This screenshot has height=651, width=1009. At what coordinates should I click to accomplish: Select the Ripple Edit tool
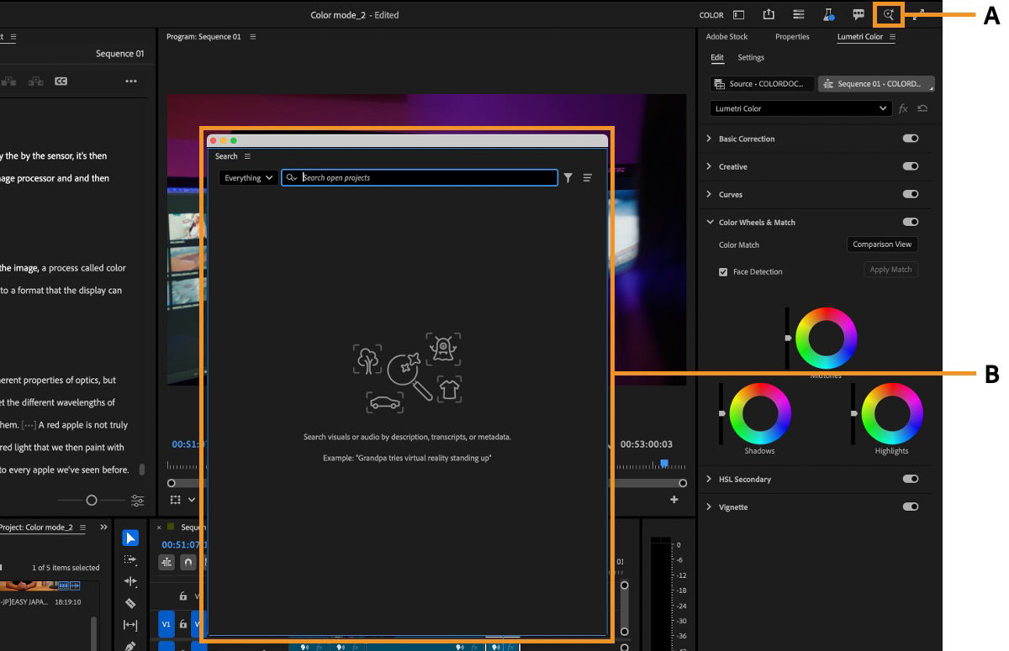pos(130,580)
